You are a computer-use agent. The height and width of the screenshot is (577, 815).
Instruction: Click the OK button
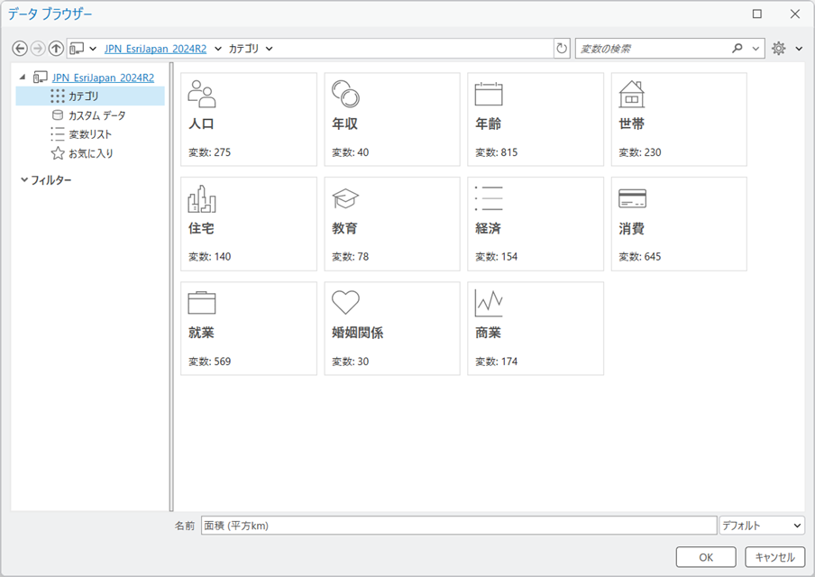(x=706, y=557)
